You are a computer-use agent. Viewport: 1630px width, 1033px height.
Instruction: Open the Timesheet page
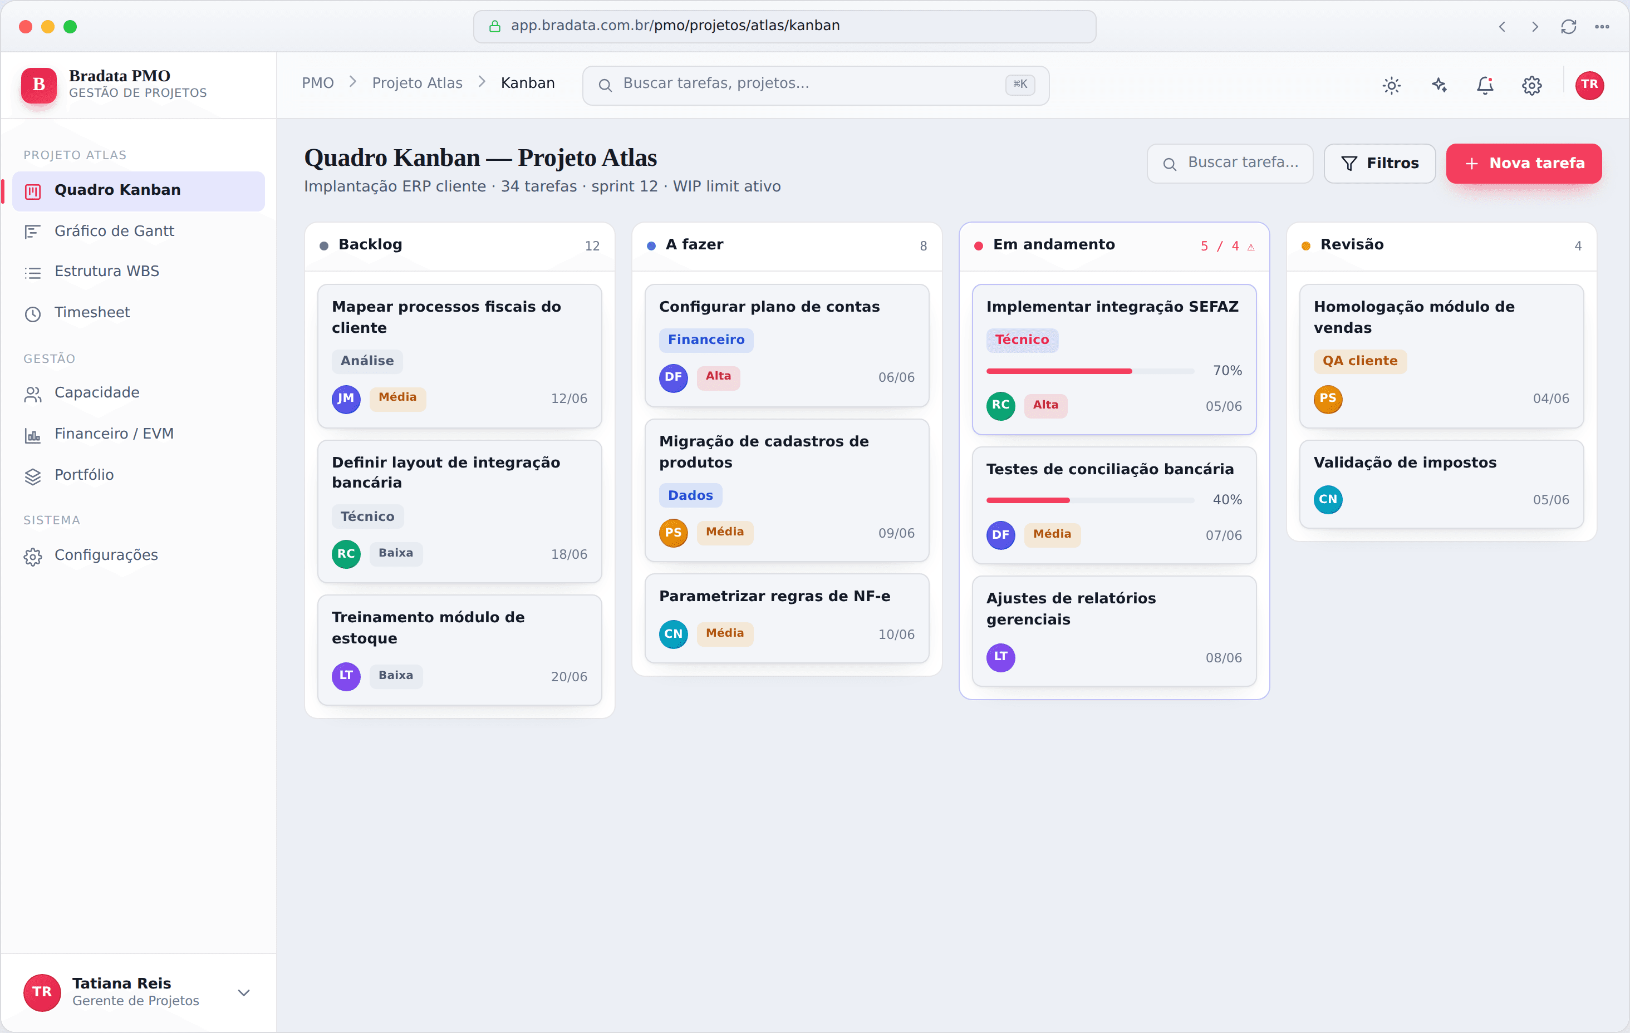click(x=138, y=313)
